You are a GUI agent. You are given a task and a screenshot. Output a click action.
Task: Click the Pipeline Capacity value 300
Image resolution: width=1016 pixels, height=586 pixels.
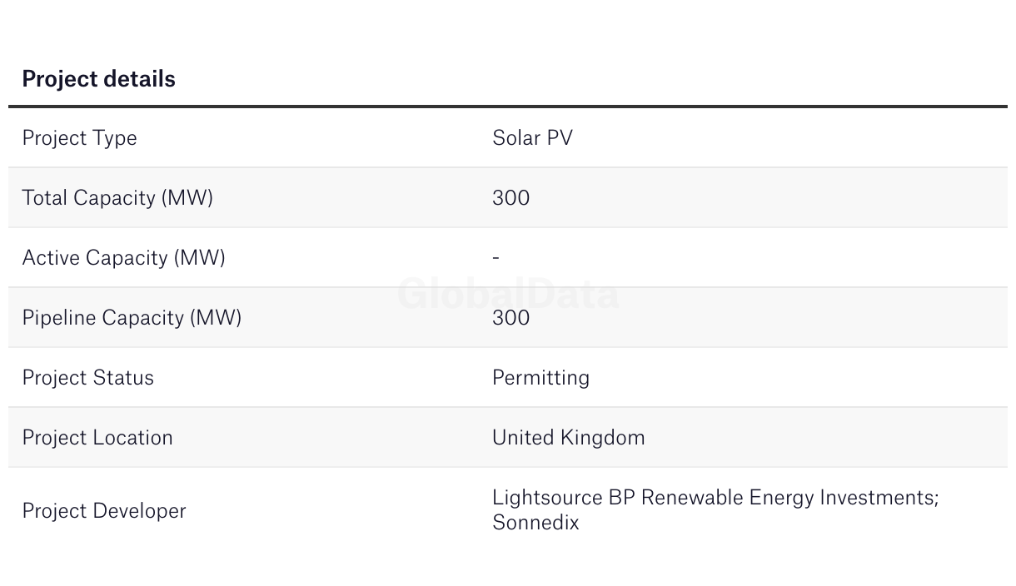click(x=510, y=317)
